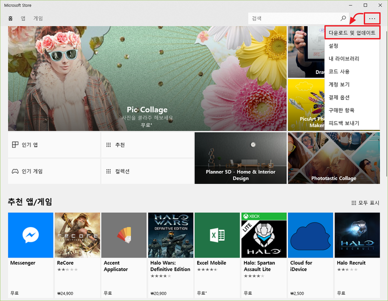Switch to the 게임 tab
The image size is (388, 301).
coord(38,18)
